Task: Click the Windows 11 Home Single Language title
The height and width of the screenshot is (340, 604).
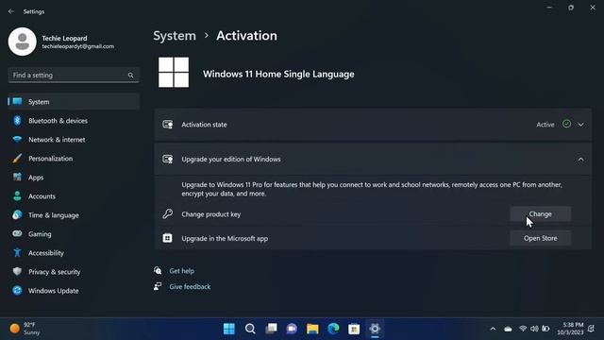Action: click(278, 74)
